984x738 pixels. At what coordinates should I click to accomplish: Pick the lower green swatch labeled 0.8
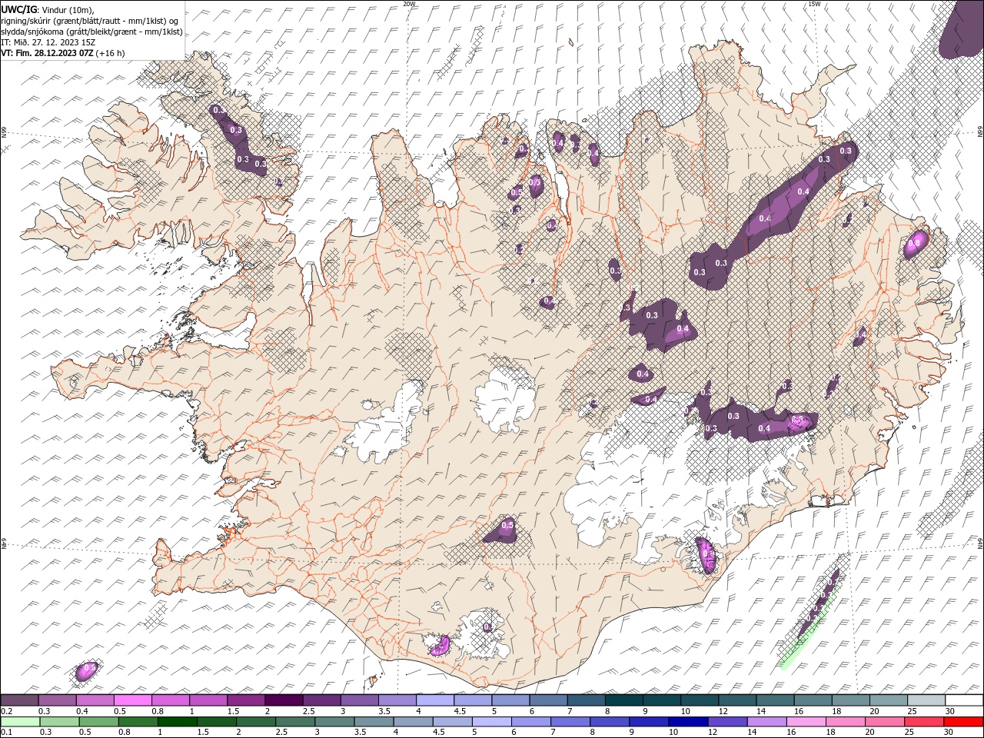[x=138, y=722]
